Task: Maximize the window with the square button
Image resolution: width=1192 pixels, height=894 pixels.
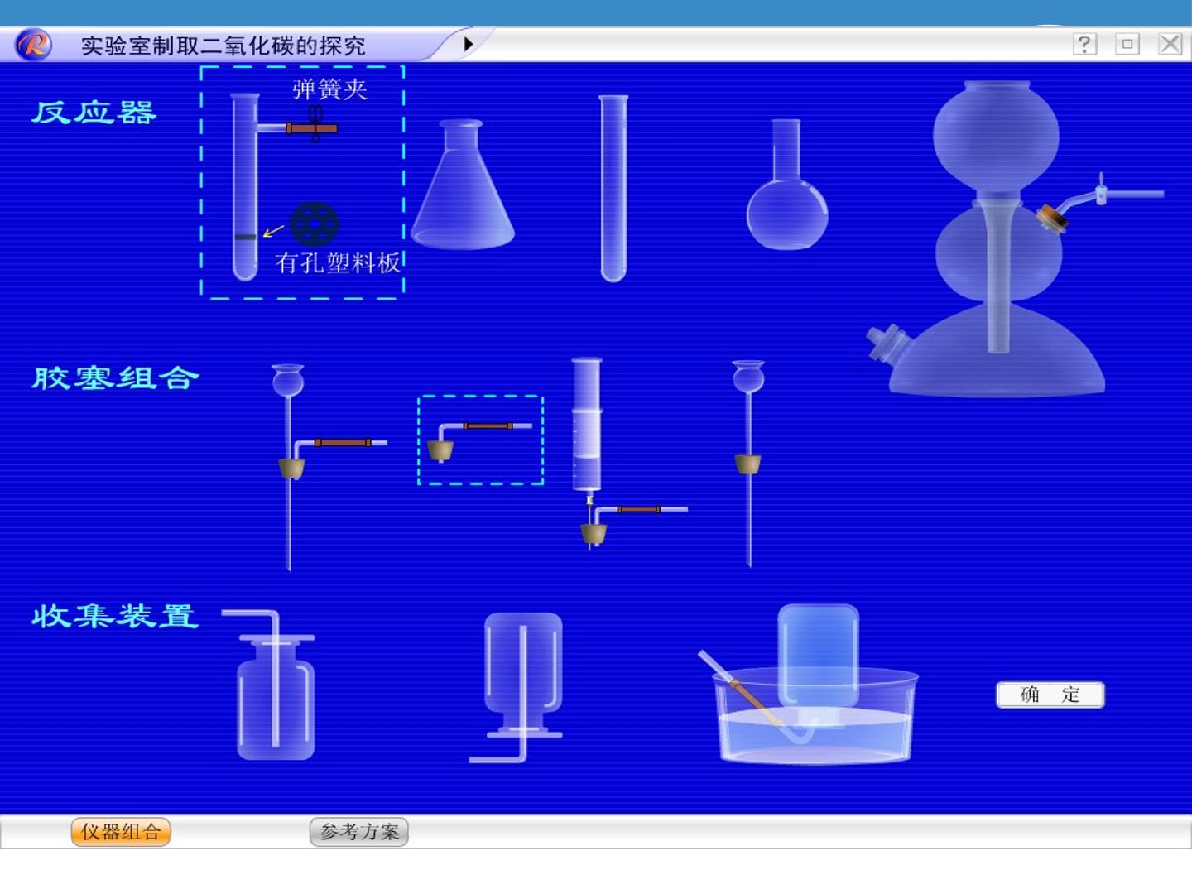Action: pyautogui.click(x=1127, y=44)
